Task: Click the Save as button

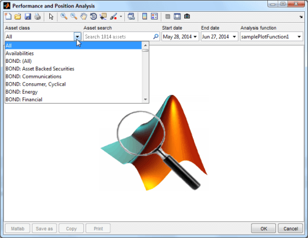Action: click(x=44, y=229)
